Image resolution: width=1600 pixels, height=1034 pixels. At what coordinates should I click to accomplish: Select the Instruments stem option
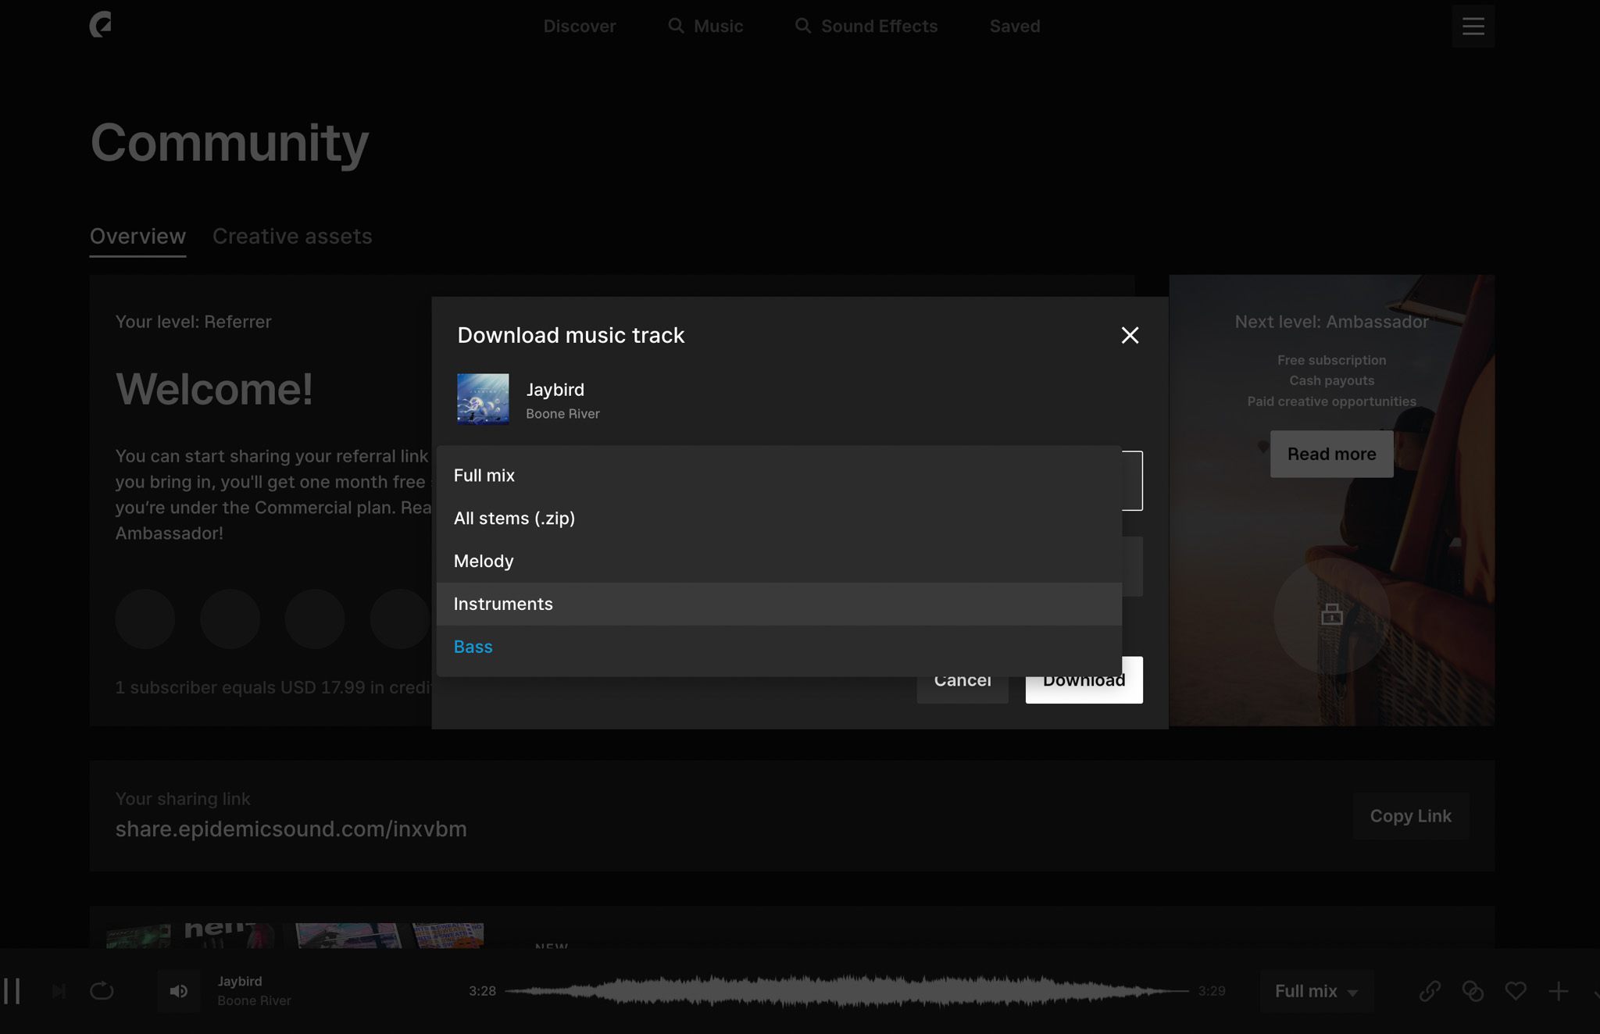coord(503,604)
